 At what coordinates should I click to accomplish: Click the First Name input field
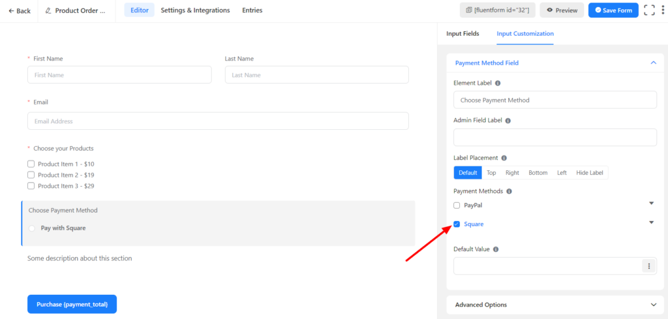(x=119, y=75)
